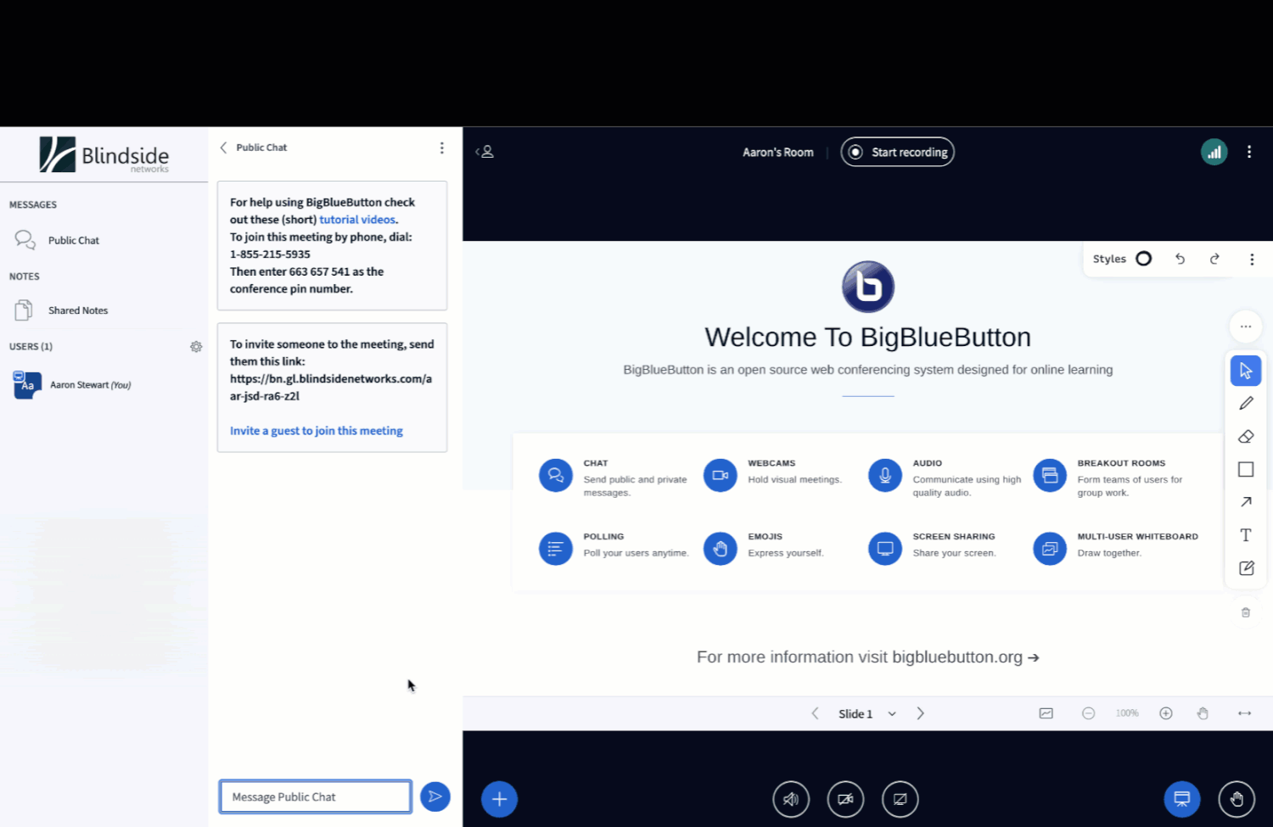The height and width of the screenshot is (827, 1273).
Task: Open the plus actions menu
Action: tap(500, 799)
